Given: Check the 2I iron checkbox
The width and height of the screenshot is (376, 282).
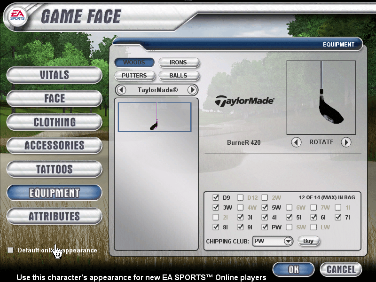Looking at the screenshot, I should pos(216,217).
